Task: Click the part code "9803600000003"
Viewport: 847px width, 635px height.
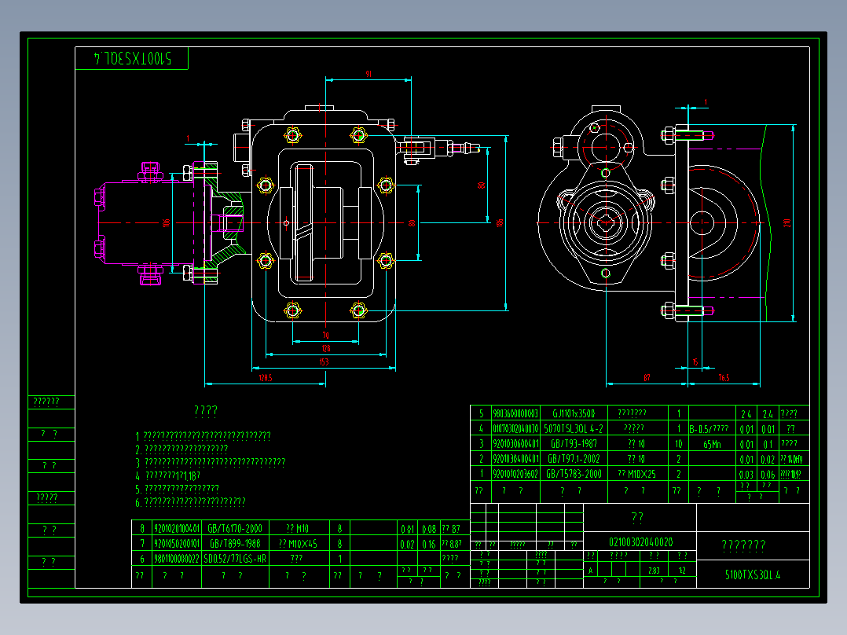Action: click(515, 413)
